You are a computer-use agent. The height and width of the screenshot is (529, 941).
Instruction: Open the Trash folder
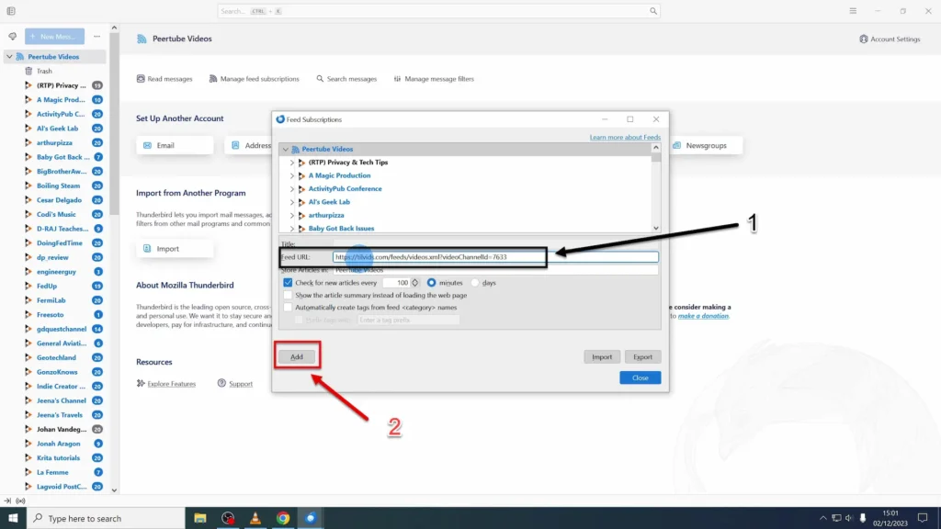coord(44,71)
